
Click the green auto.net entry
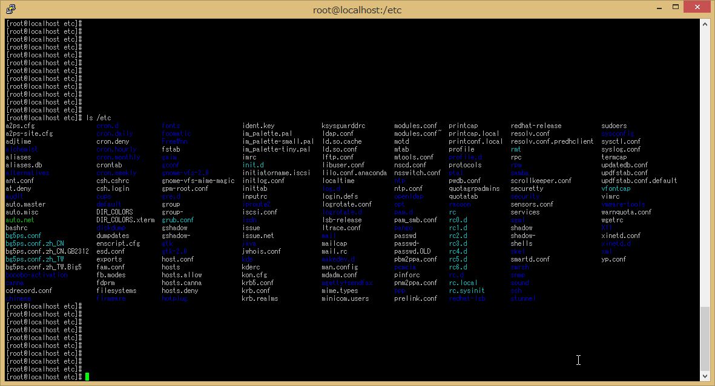tap(19, 220)
